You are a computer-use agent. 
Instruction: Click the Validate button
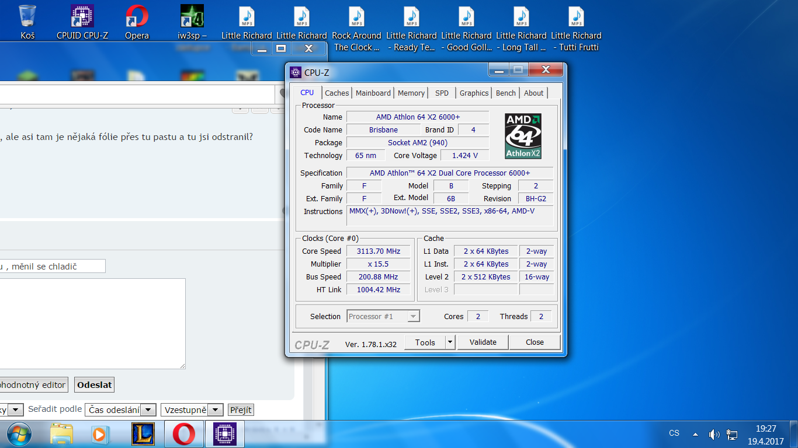pyautogui.click(x=483, y=342)
